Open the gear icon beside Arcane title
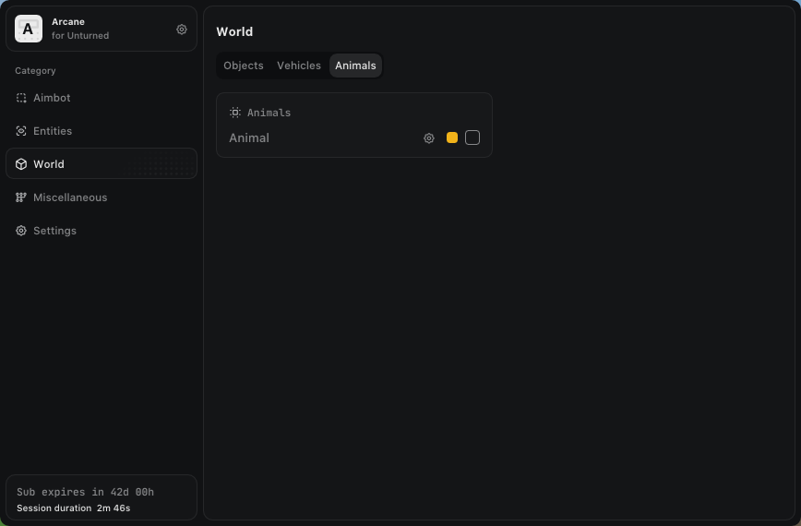This screenshot has height=526, width=801. [182, 30]
